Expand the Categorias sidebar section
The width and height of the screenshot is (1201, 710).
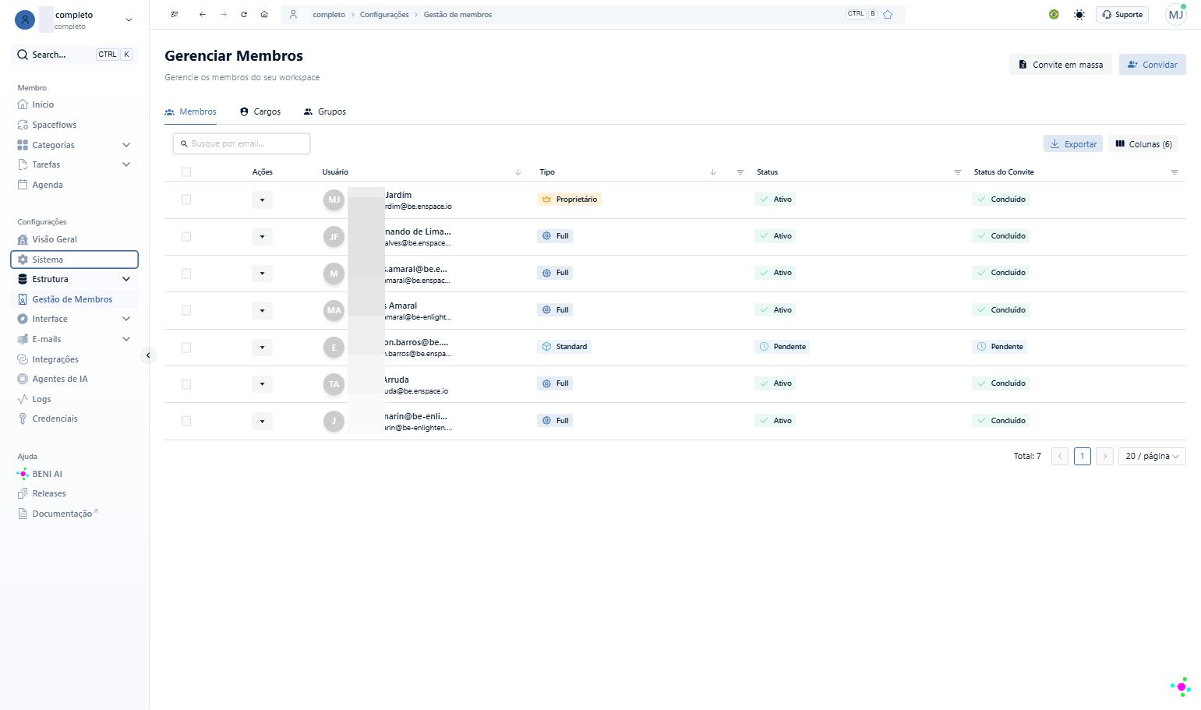coord(126,145)
